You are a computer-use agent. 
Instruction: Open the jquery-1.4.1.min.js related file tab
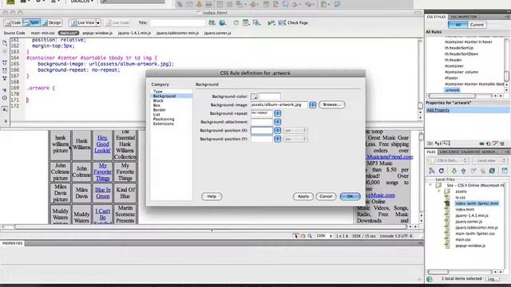[x=134, y=33]
